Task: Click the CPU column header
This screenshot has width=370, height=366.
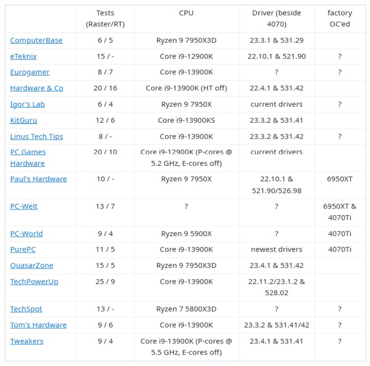Action: tap(186, 13)
